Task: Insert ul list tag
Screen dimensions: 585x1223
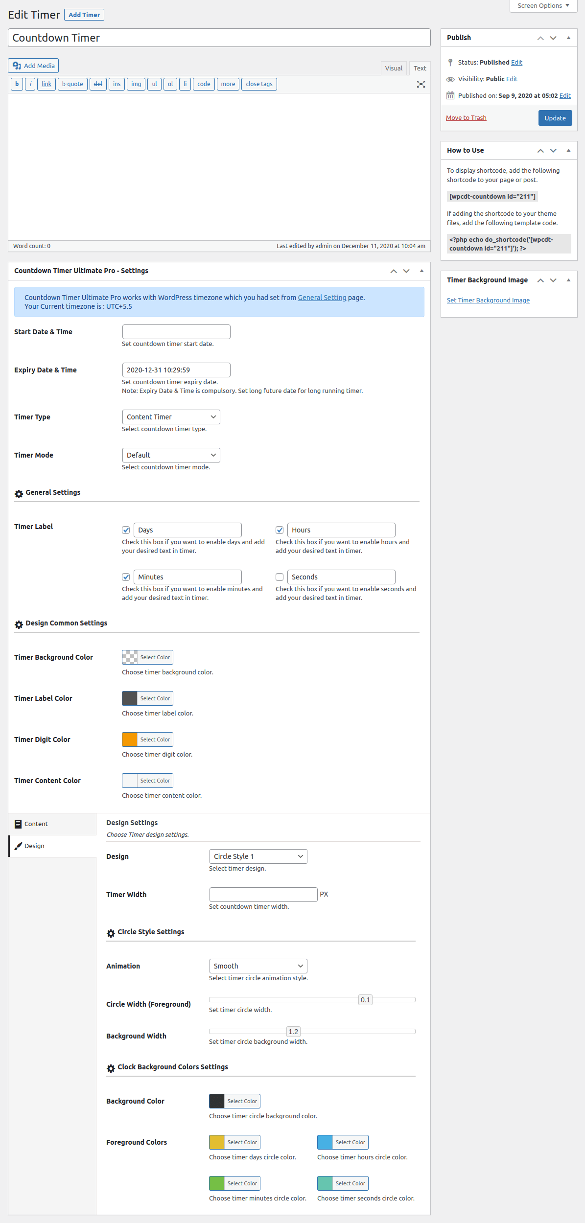Action: (x=154, y=84)
